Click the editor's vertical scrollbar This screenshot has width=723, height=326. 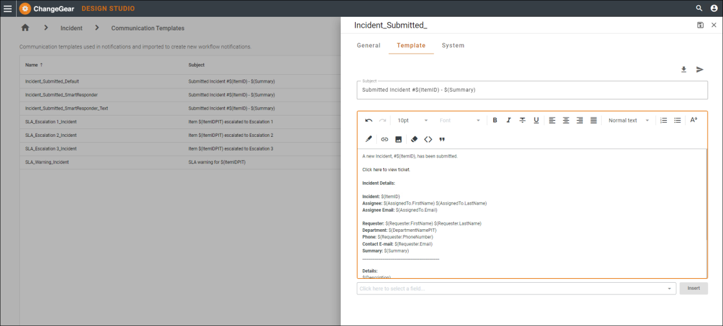(706, 194)
